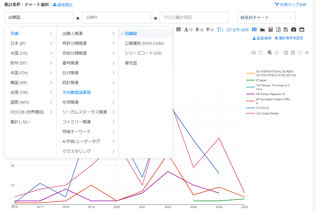Image resolution: width=316 pixels, height=212 pixels.
Task: Select the pan tool with crossed arrows
Action: 276,53
